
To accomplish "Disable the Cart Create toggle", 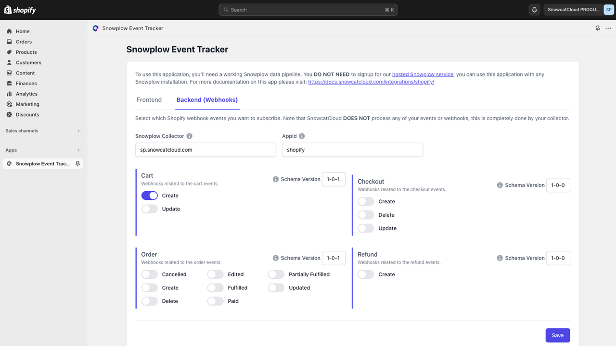I will click(x=149, y=195).
